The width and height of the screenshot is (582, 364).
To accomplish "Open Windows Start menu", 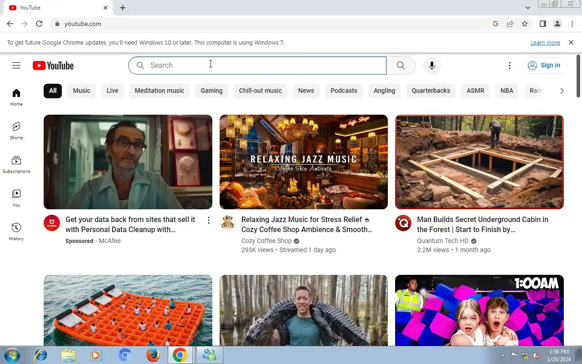I will tap(12, 355).
